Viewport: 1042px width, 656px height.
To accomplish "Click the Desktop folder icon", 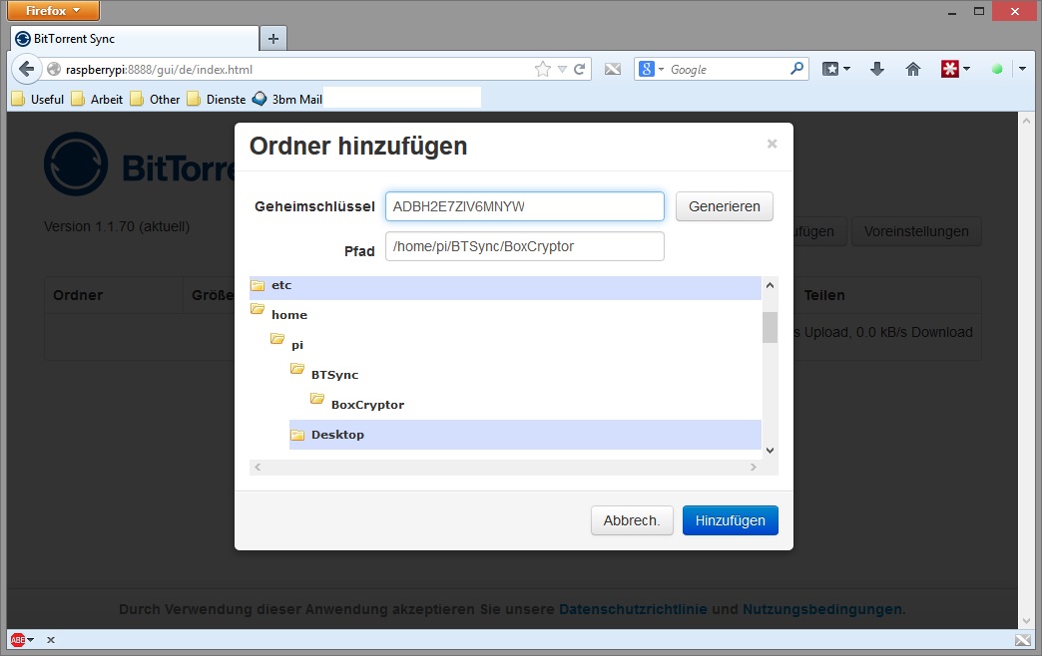I will [x=297, y=435].
